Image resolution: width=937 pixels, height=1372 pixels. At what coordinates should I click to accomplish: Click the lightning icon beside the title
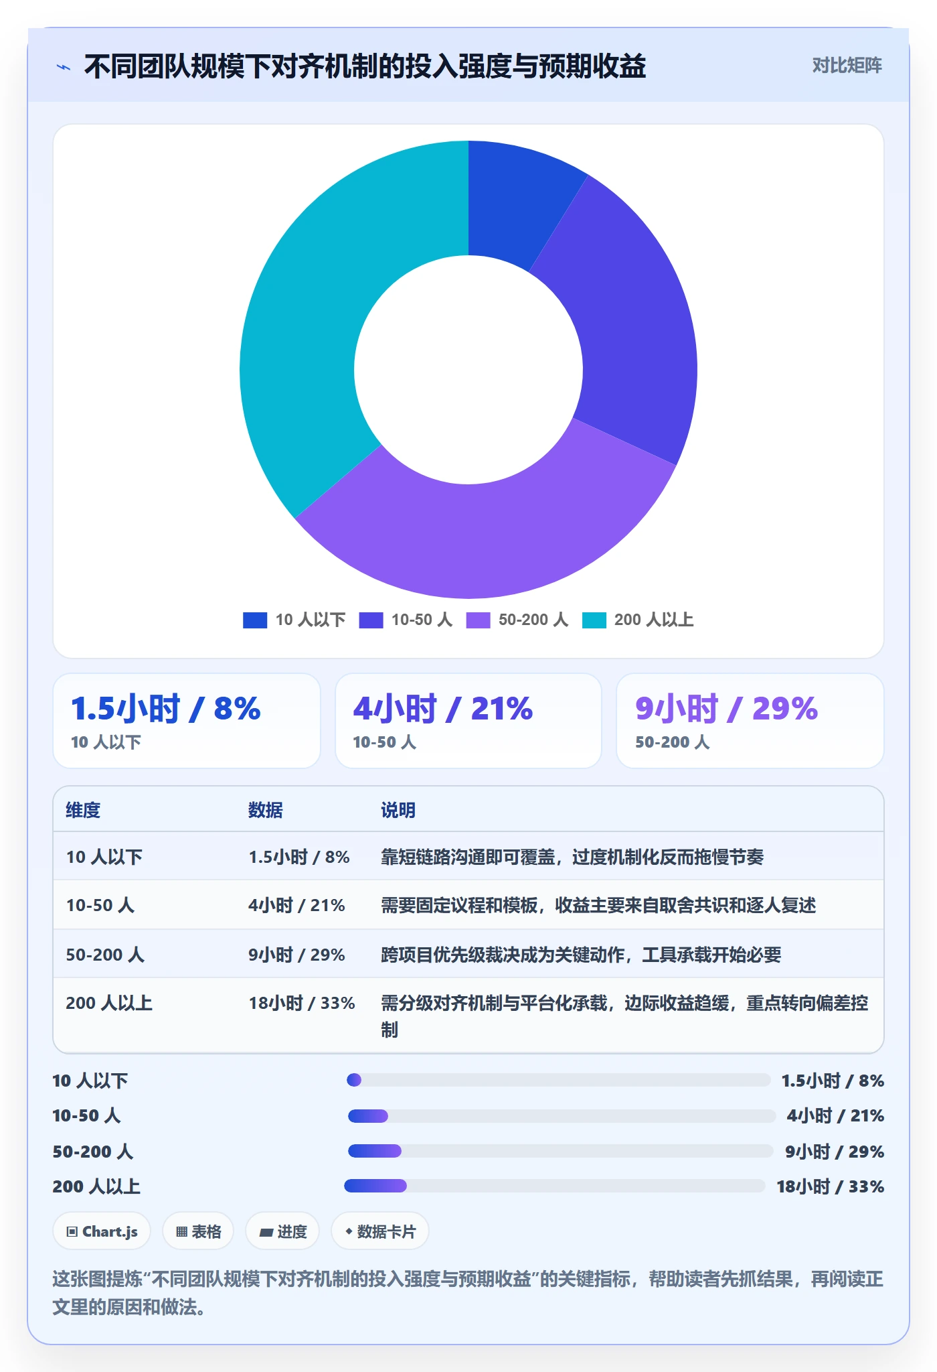tap(64, 67)
